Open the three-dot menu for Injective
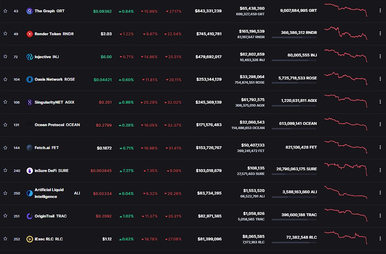386x254 pixels. click(x=380, y=57)
